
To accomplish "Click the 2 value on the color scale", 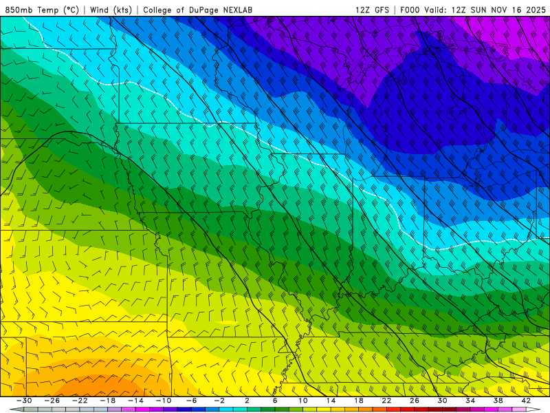I will (247, 401).
